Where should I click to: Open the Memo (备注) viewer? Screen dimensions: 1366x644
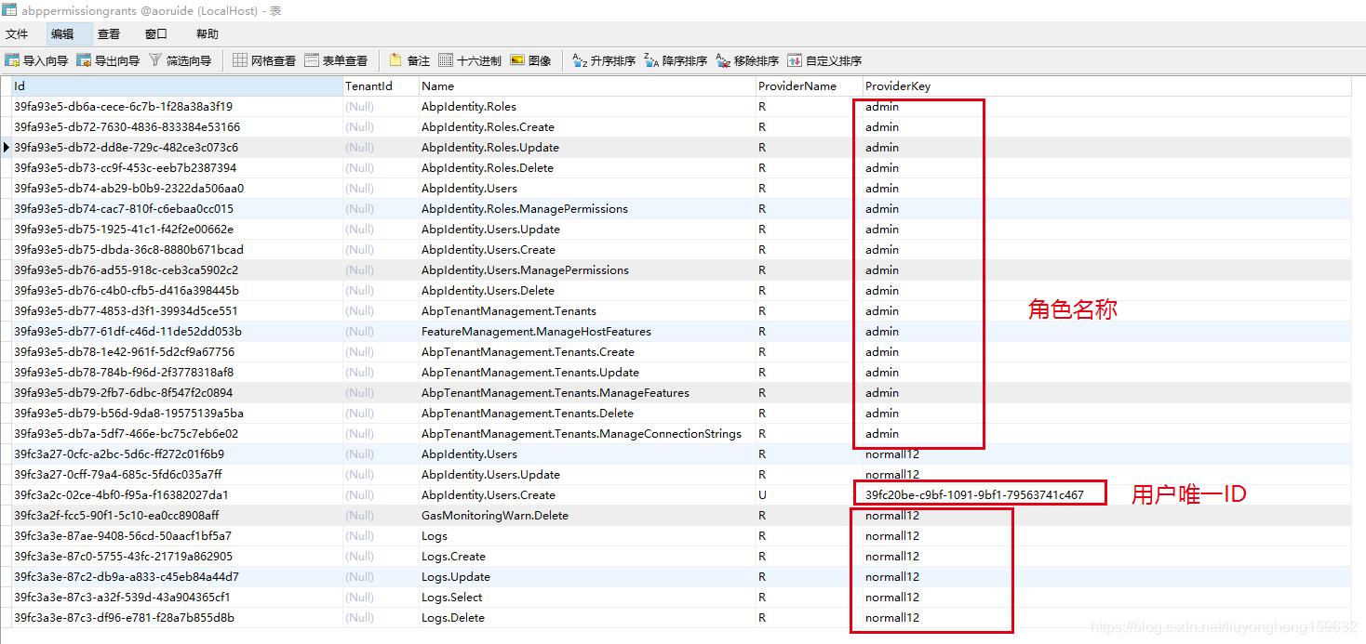point(409,60)
